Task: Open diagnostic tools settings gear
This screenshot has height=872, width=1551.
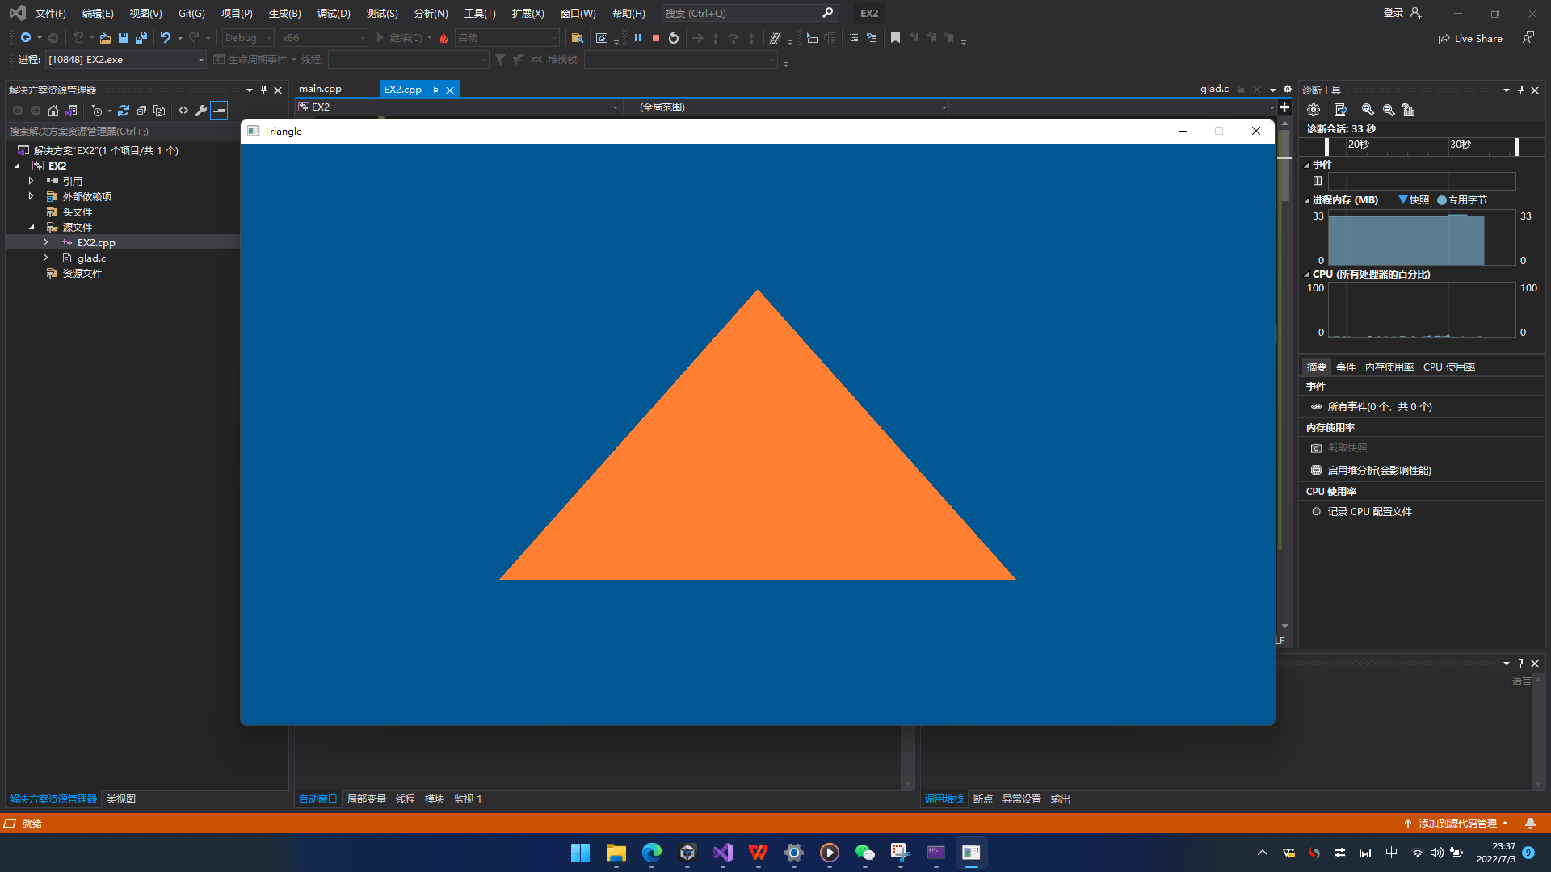Action: click(x=1314, y=110)
